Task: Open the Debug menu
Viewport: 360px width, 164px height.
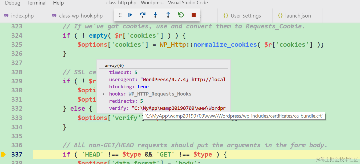Action: click(13, 3)
